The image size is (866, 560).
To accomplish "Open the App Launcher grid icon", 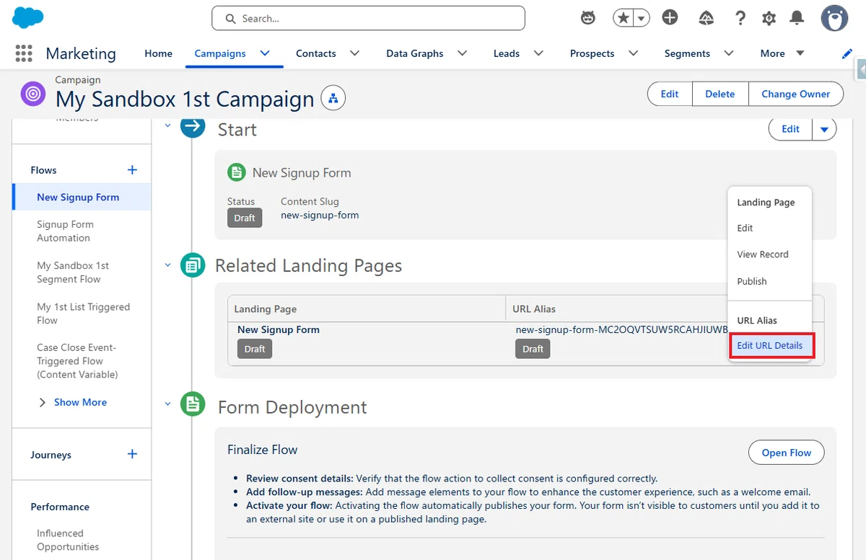I will (x=24, y=53).
